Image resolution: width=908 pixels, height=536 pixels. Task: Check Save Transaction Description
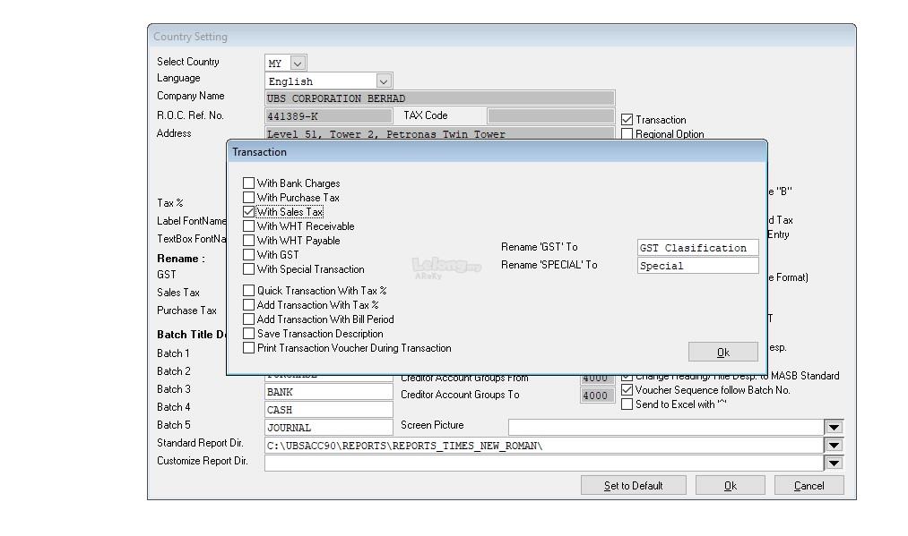coord(248,334)
